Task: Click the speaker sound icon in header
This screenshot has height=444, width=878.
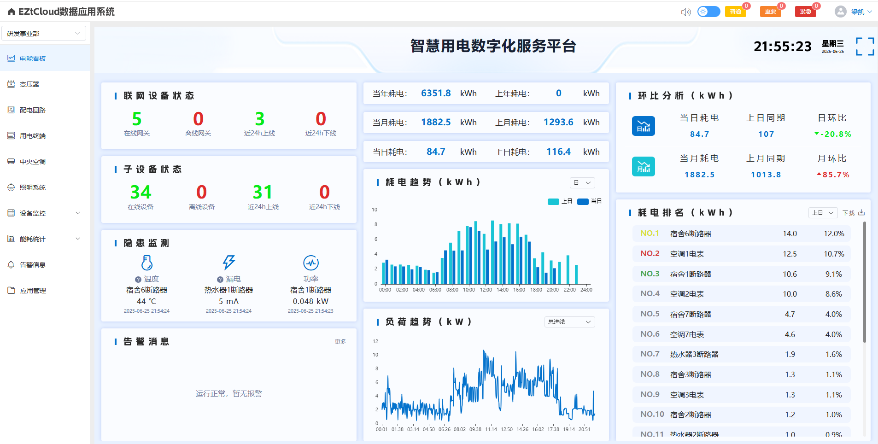Action: click(685, 12)
